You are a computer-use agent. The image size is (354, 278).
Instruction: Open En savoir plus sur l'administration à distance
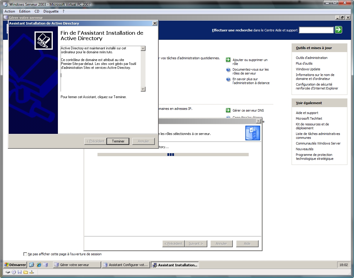[x=251, y=81]
